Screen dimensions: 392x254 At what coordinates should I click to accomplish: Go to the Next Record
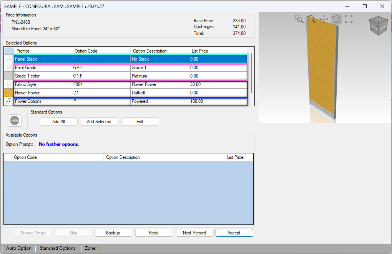(x=194, y=233)
